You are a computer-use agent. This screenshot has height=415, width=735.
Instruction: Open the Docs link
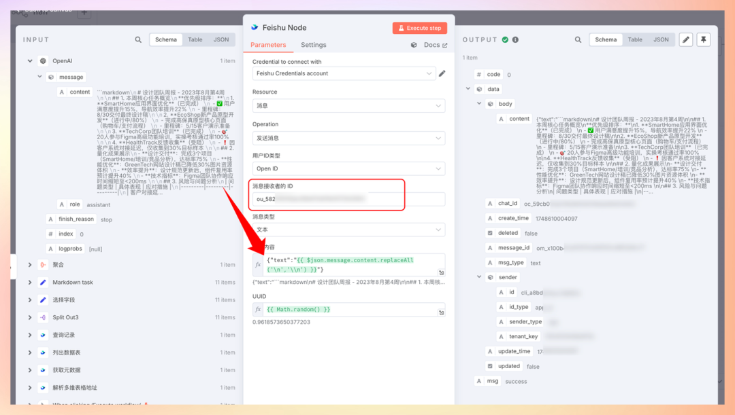coord(436,45)
